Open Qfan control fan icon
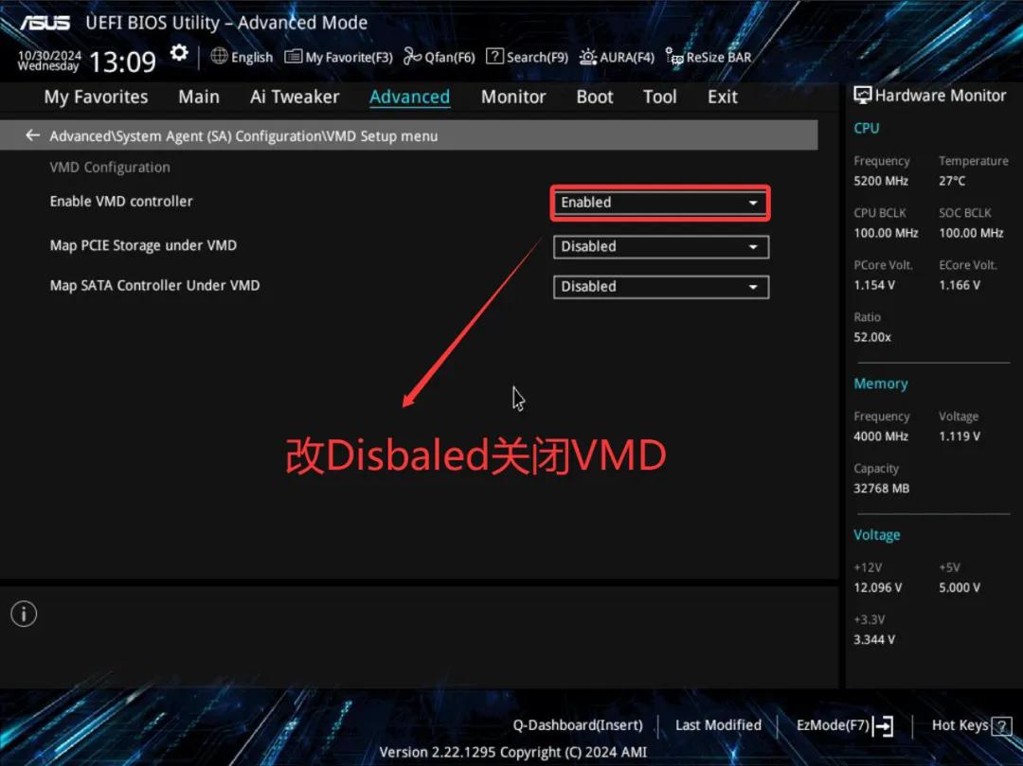Image resolution: width=1023 pixels, height=766 pixels. 412,57
